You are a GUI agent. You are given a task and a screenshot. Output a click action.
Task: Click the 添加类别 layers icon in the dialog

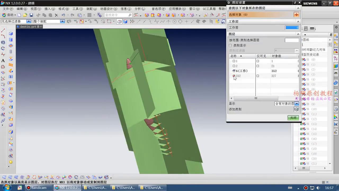(296, 109)
